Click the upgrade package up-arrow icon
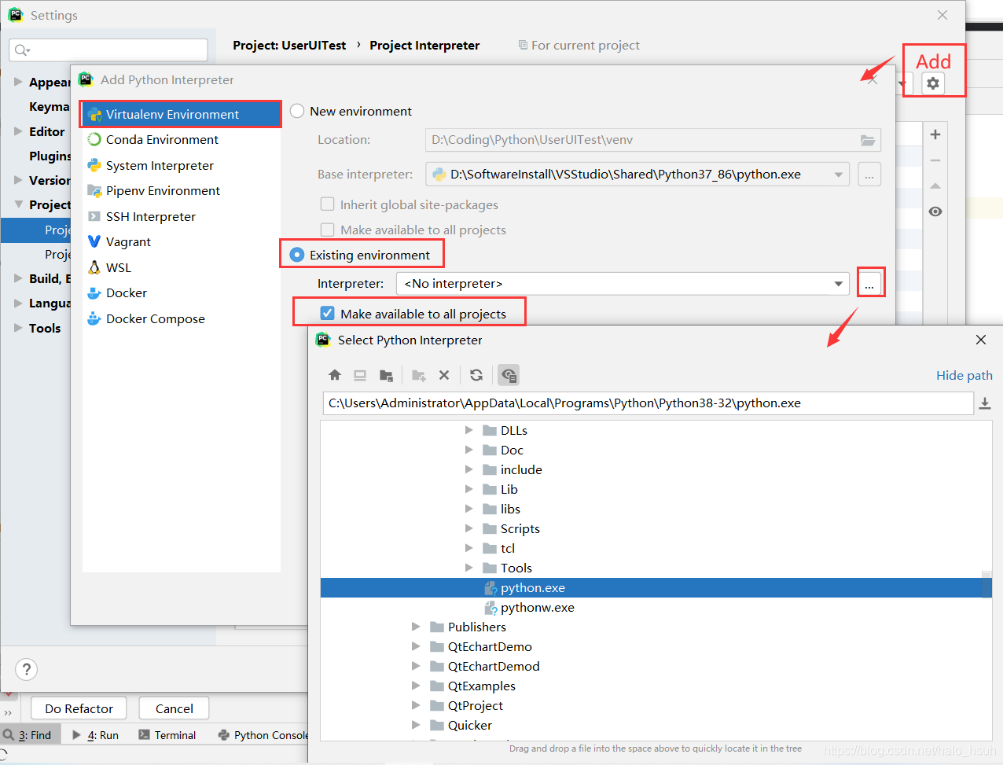1003x765 pixels. [935, 186]
